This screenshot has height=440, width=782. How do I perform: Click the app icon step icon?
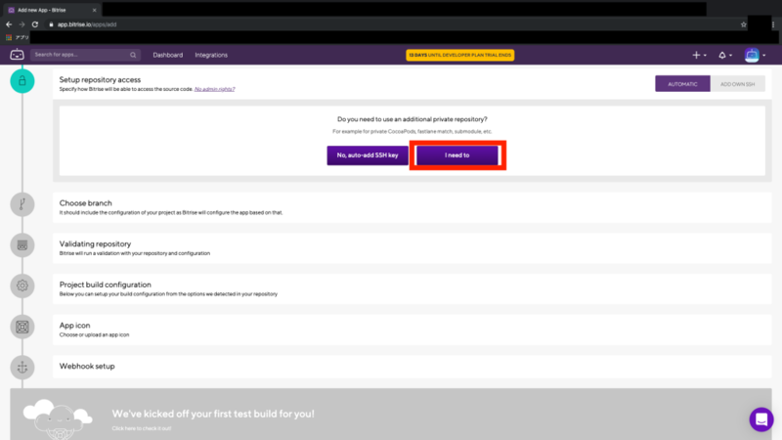click(x=22, y=327)
